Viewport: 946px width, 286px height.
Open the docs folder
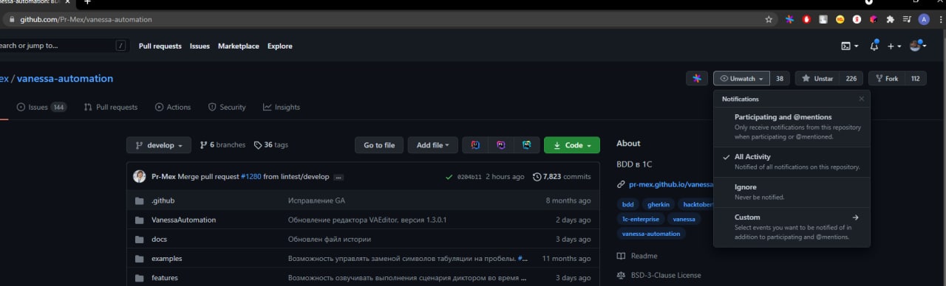[x=159, y=239]
